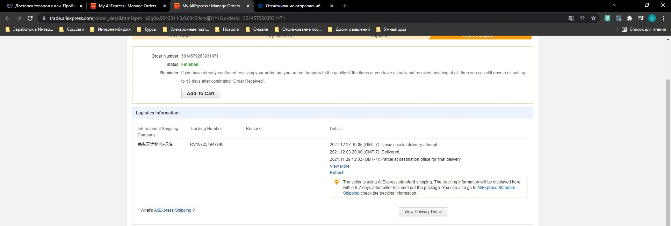
Task: Open 'Онлайн' bookmarks folder
Action: pos(257,29)
